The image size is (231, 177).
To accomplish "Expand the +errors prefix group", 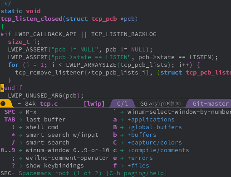I will 140,158.
